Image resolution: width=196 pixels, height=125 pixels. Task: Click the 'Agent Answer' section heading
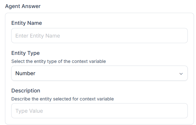pos(23,6)
